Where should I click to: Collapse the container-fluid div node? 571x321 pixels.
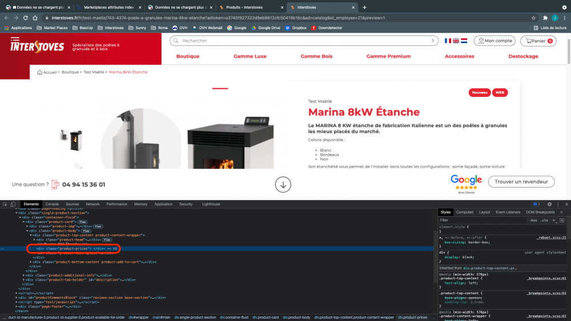20,217
